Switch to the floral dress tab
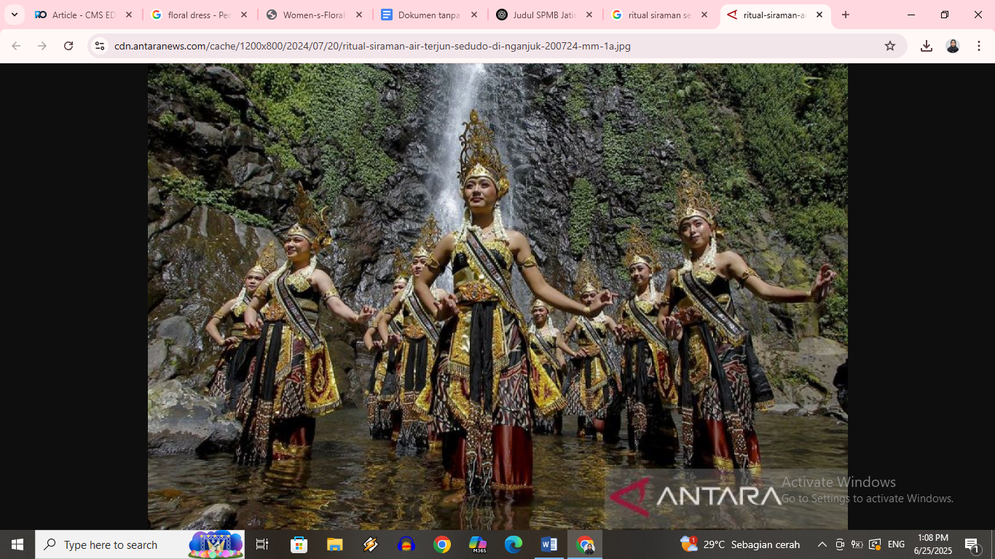 (x=198, y=15)
